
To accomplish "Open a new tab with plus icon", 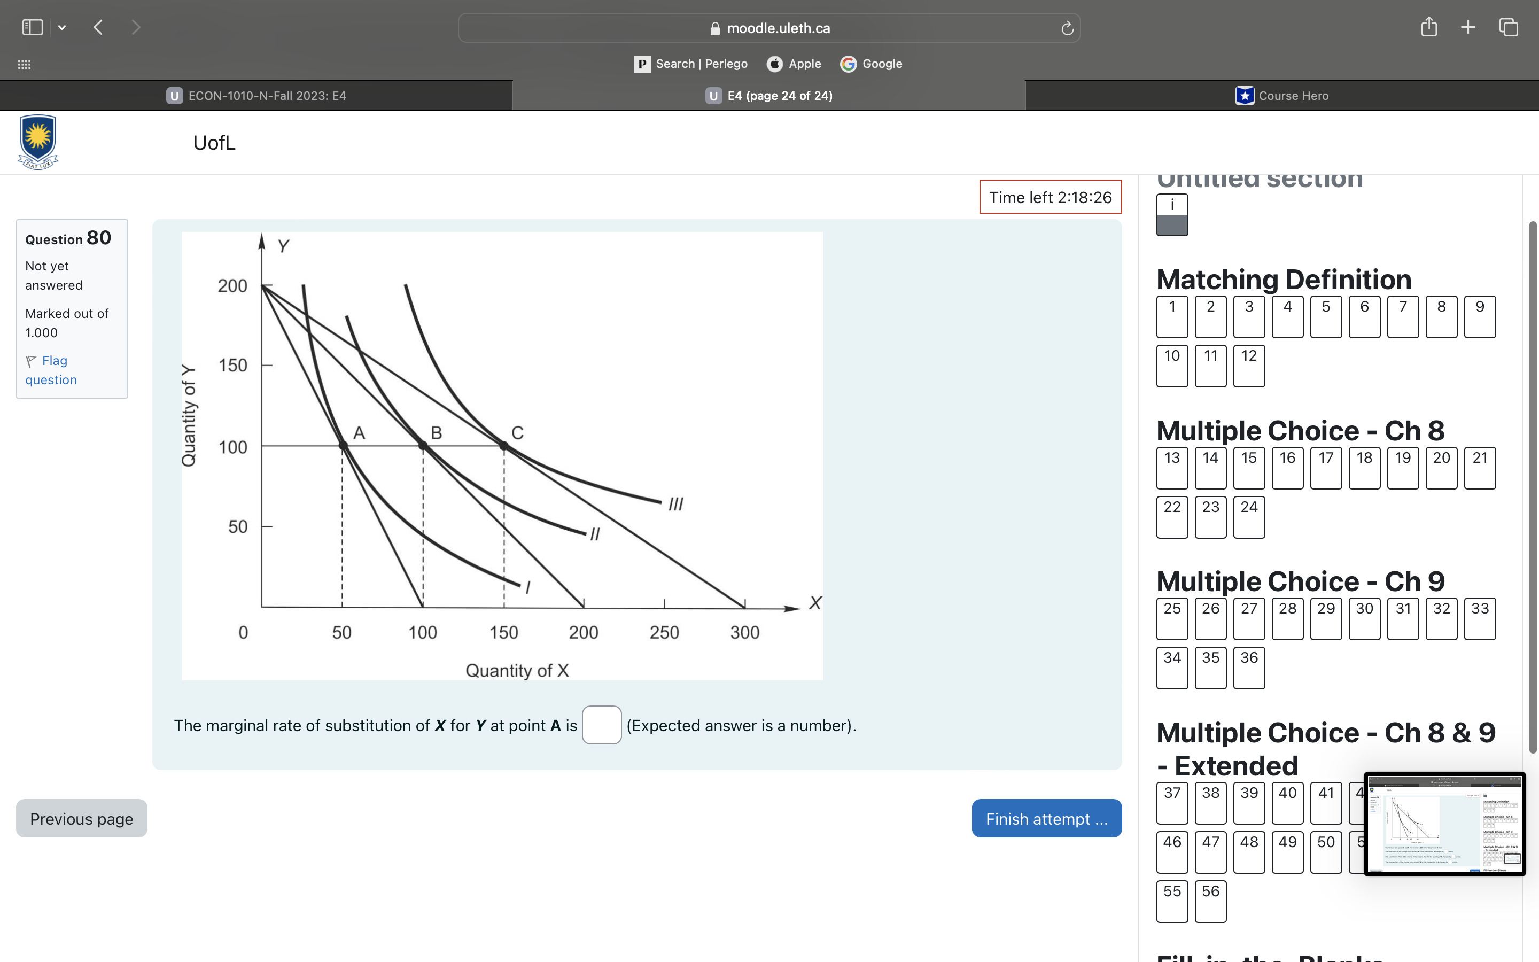I will click(1468, 27).
